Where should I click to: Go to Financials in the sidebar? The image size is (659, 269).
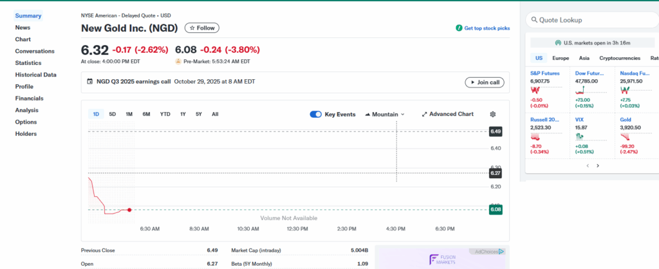pyautogui.click(x=30, y=98)
